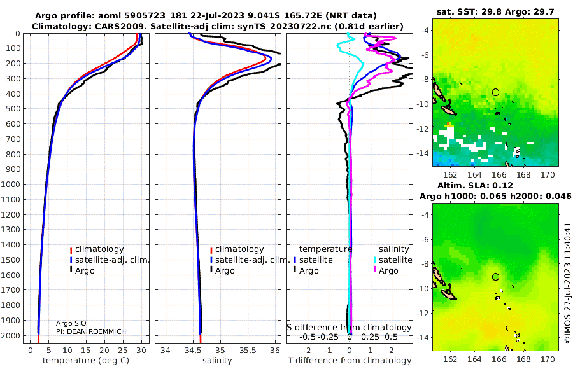This screenshot has height=369, width=573.
Task: Click the T difference axis tick '-2'
Action: pyautogui.click(x=308, y=351)
